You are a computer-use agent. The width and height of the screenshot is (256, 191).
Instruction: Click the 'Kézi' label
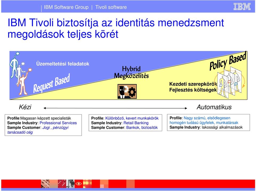[25, 107]
